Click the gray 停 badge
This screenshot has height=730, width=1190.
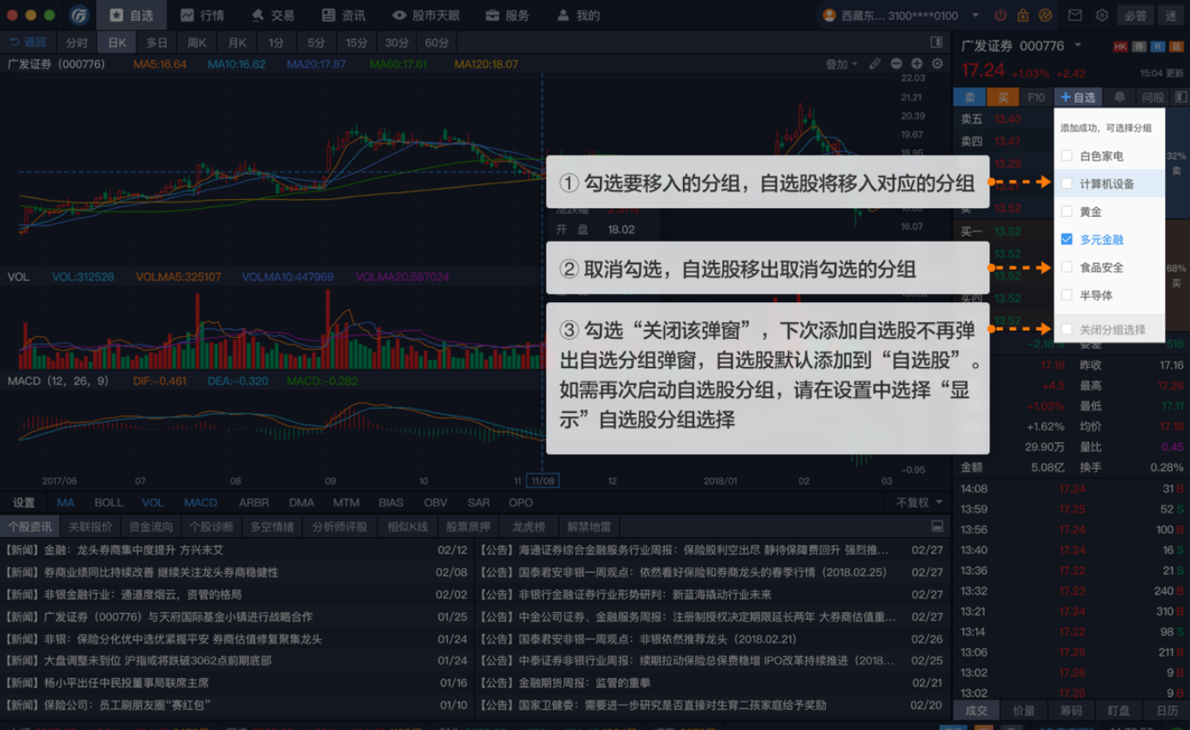click(1140, 46)
